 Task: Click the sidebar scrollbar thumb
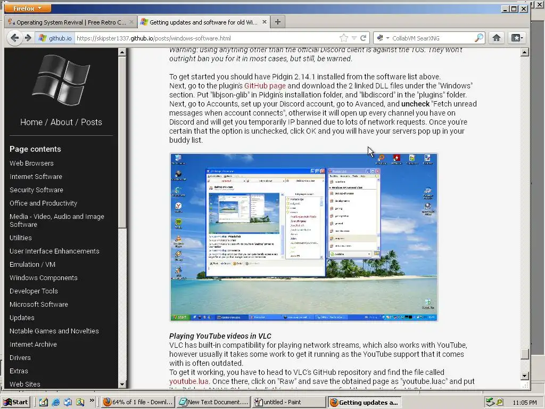(122, 142)
